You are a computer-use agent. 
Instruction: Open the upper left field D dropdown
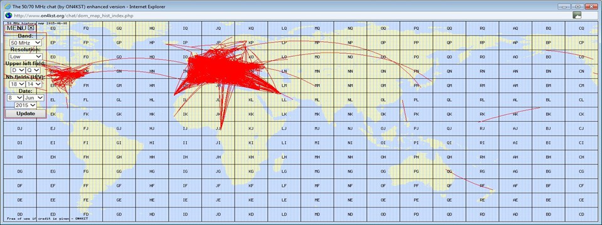[18, 71]
